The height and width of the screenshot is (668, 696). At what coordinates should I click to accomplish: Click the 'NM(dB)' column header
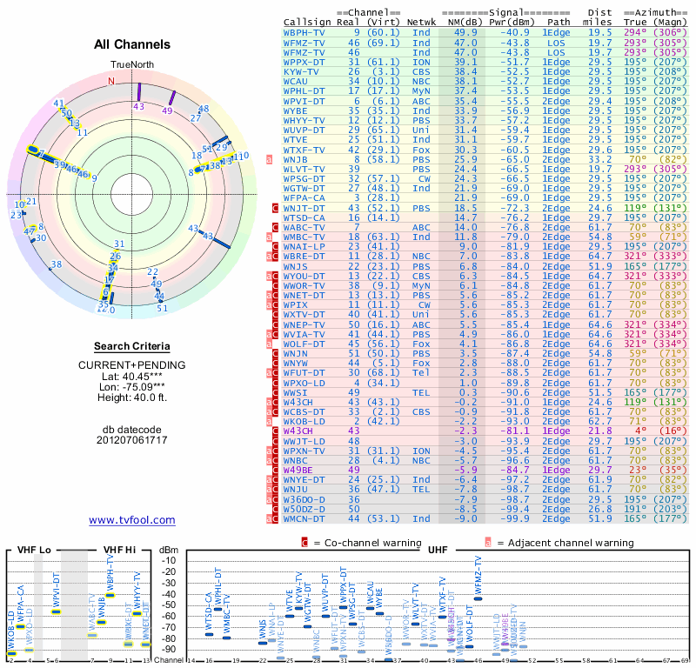(465, 23)
